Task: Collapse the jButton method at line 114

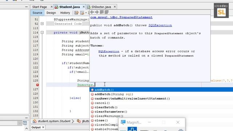Action: [42, 32]
